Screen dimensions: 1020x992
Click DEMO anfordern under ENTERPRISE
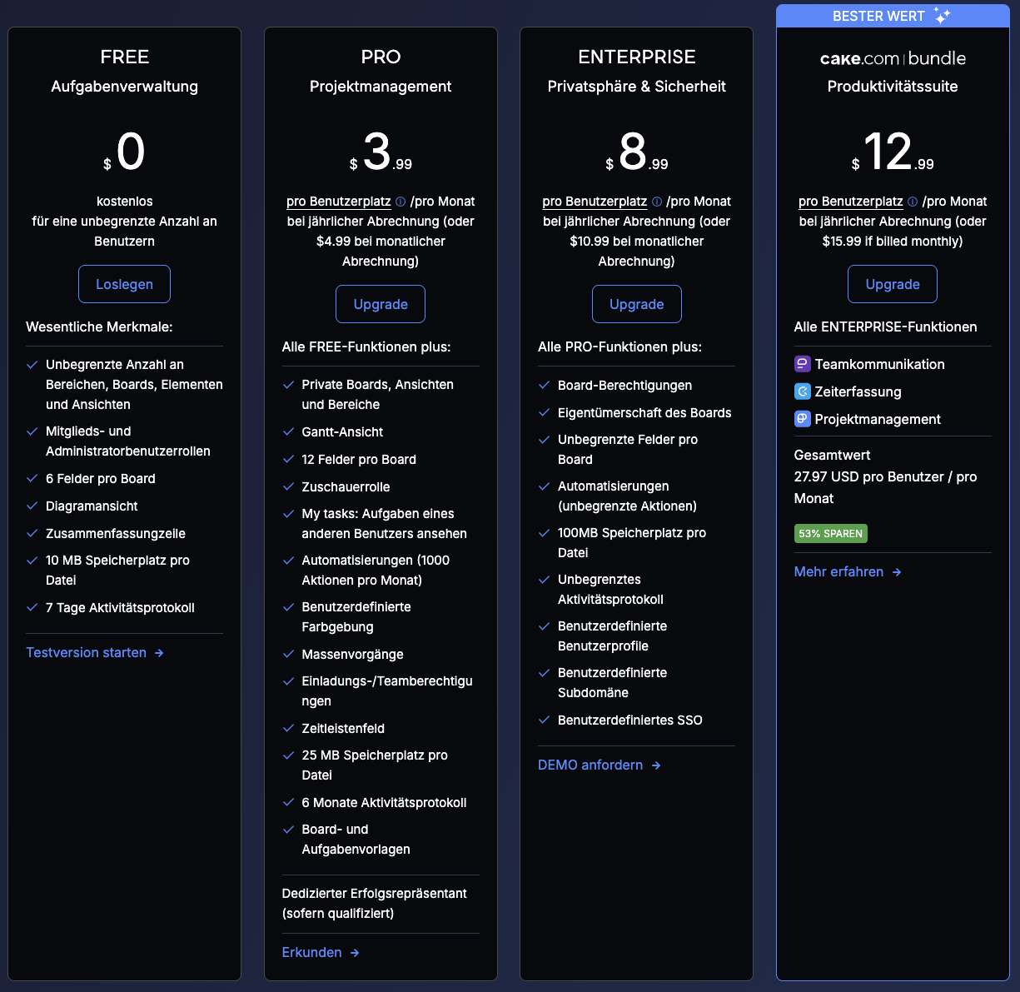tap(590, 765)
